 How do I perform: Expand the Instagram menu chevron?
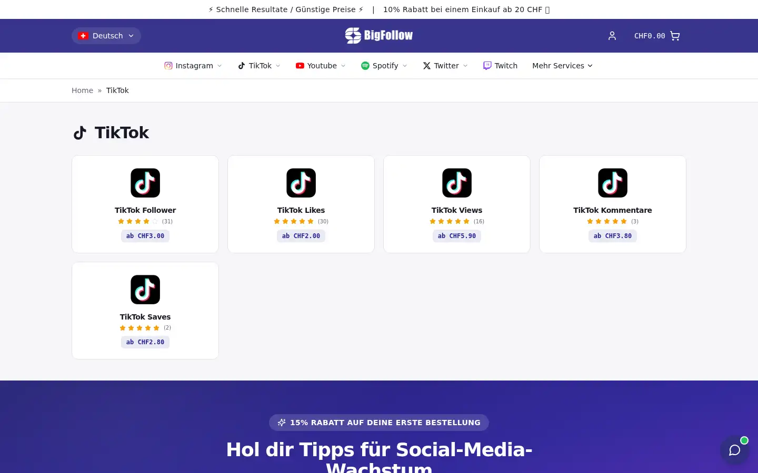pos(220,66)
